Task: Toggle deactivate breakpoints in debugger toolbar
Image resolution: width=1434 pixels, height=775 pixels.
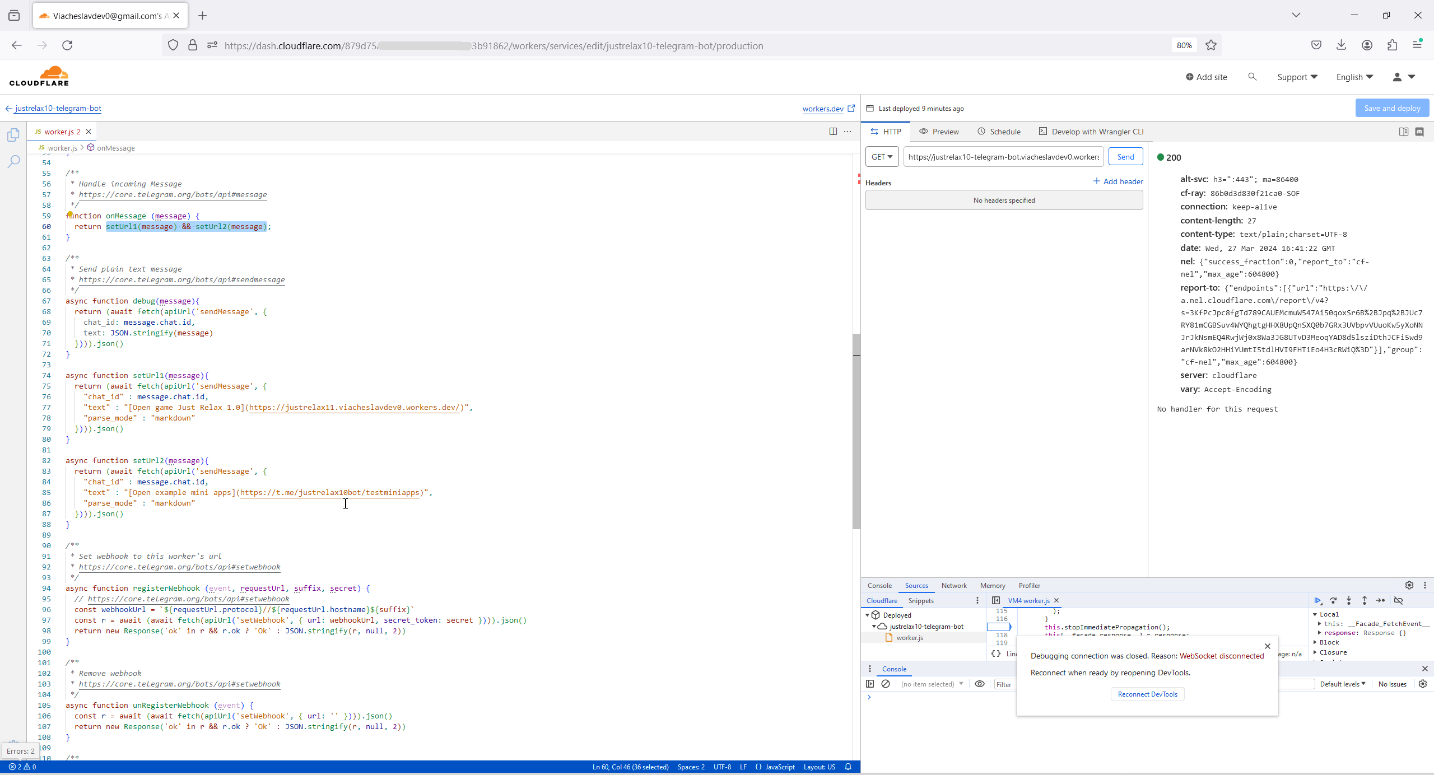Action: [x=1399, y=600]
